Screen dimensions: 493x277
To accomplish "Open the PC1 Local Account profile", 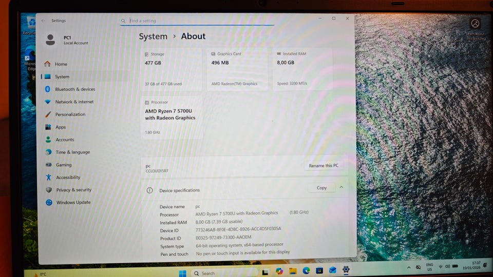I will [67, 40].
